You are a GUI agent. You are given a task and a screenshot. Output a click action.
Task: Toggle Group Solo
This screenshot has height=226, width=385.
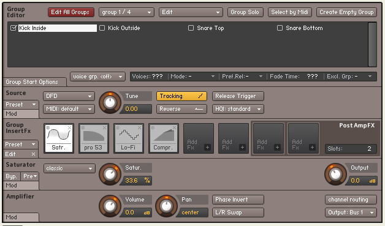click(x=245, y=12)
